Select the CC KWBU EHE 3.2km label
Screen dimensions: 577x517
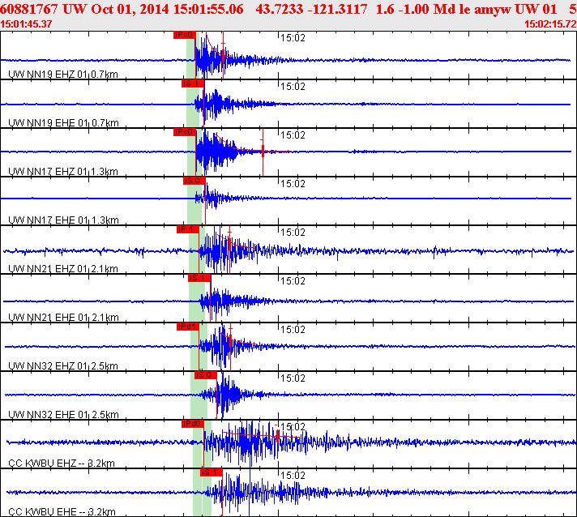62,511
